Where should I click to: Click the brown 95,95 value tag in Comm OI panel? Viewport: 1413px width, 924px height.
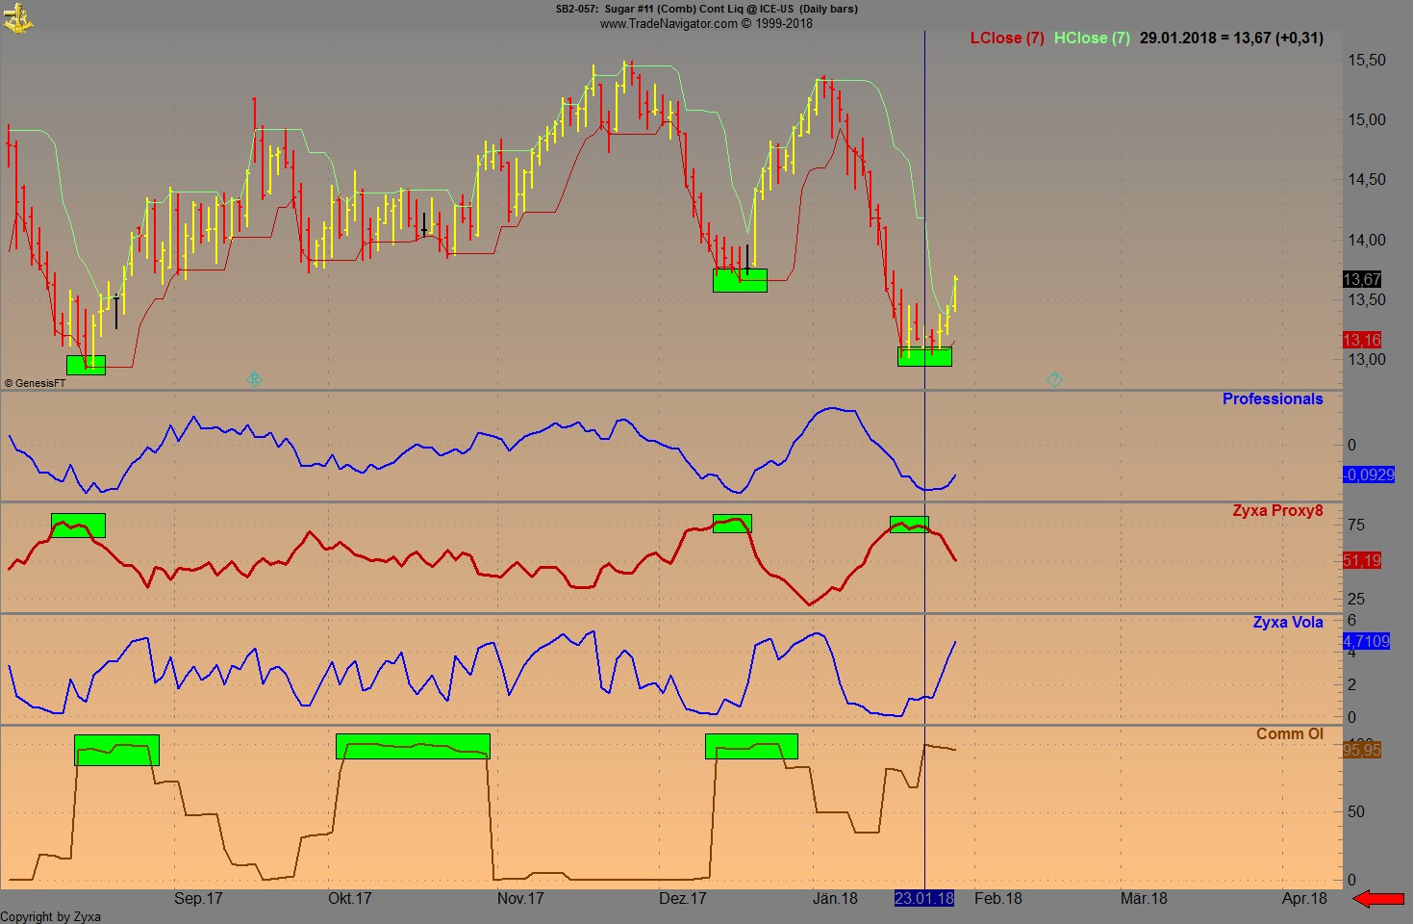tap(1360, 750)
